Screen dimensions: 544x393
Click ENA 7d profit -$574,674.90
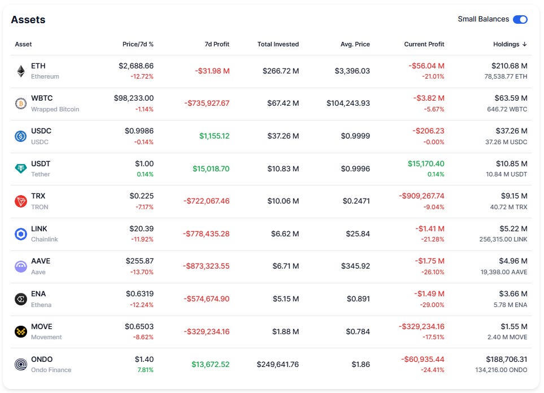click(206, 299)
